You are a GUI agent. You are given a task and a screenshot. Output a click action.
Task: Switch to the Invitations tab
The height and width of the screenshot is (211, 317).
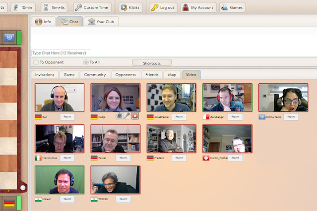45,75
